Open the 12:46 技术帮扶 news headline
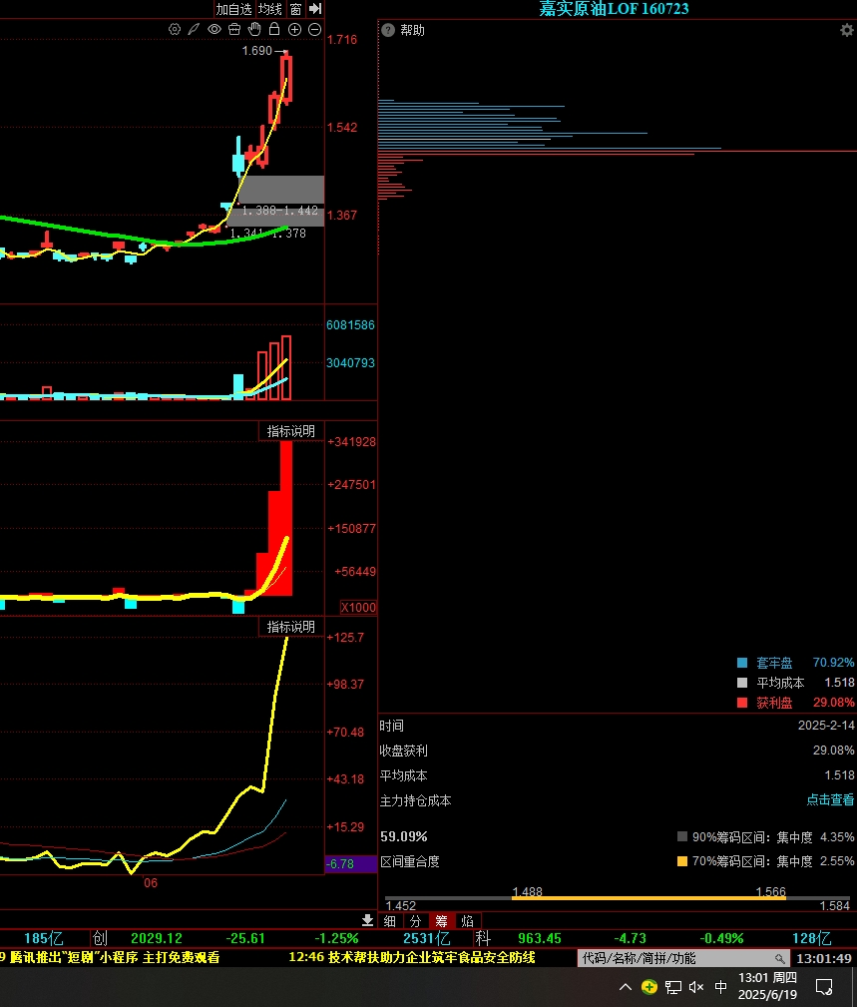Viewport: 857px width, 1007px height. click(x=411, y=957)
